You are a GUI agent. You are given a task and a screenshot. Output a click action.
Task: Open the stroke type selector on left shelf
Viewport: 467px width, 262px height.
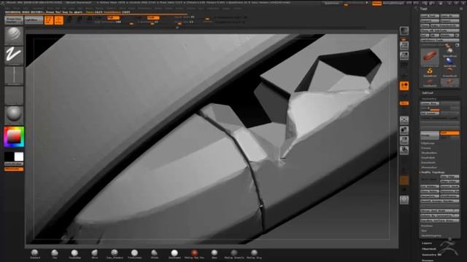14,55
